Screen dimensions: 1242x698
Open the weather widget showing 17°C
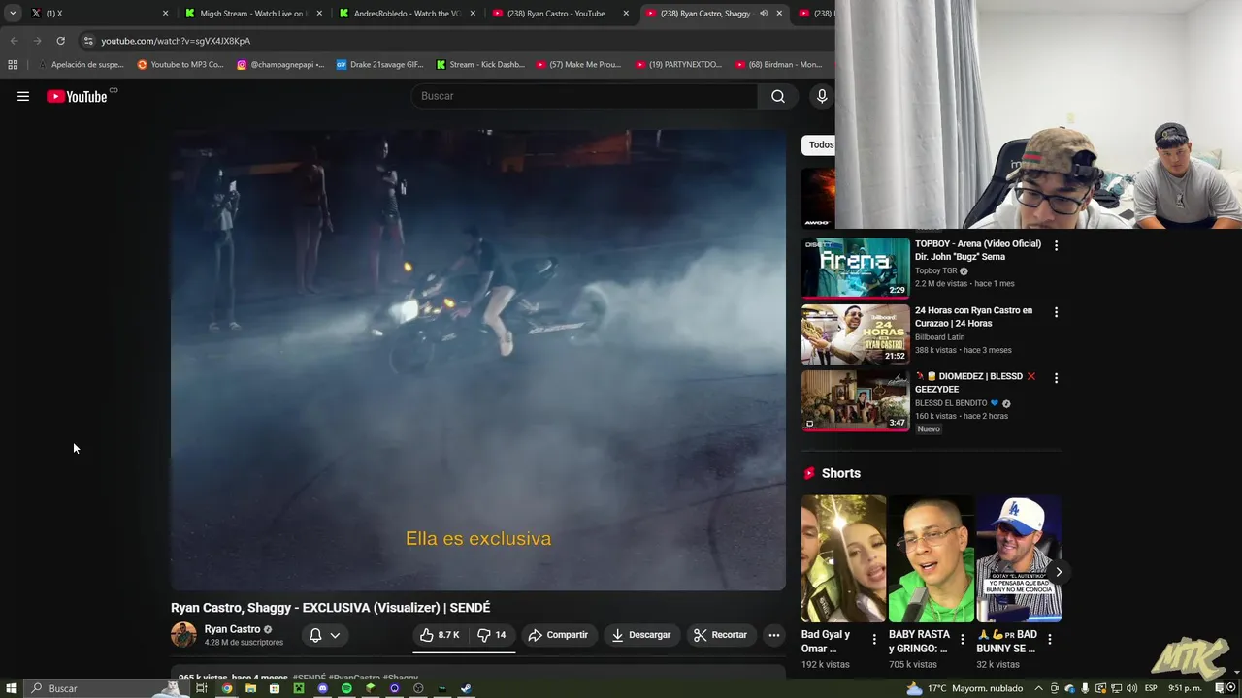pos(964,688)
